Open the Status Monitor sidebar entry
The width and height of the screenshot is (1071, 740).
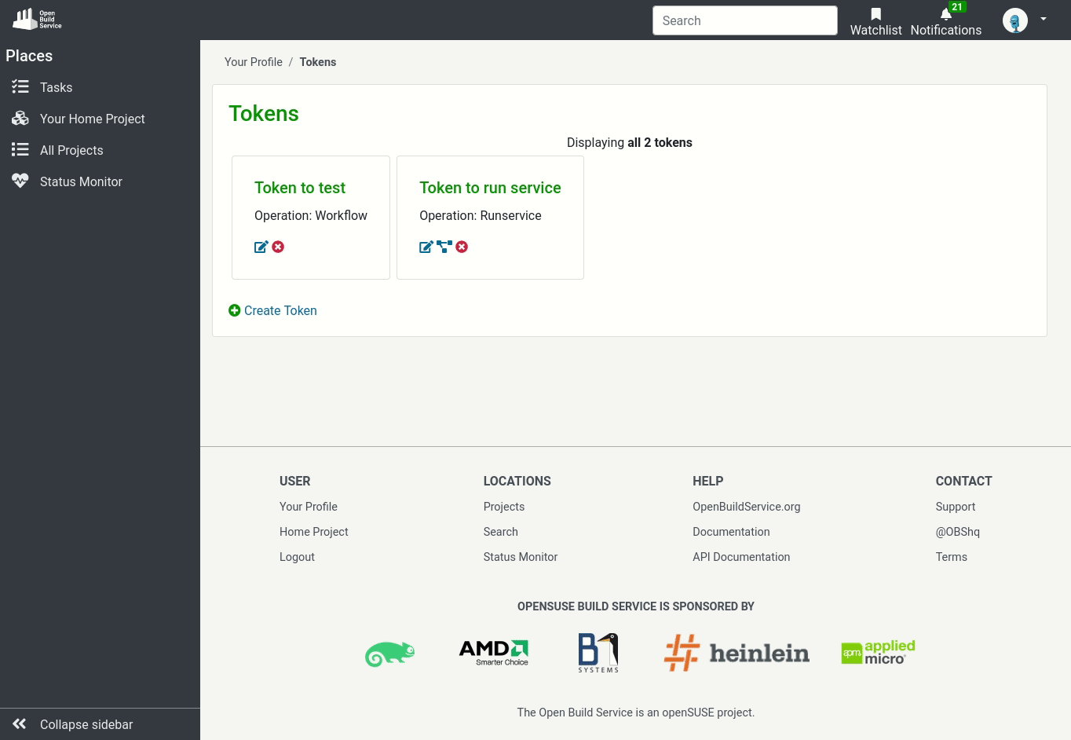pyautogui.click(x=81, y=181)
